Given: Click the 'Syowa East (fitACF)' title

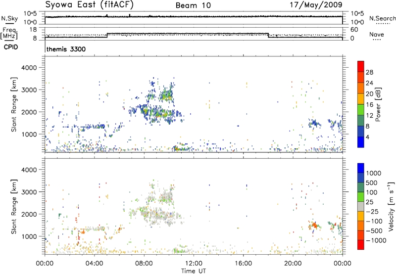Looking at the screenshot, I should (90, 4).
